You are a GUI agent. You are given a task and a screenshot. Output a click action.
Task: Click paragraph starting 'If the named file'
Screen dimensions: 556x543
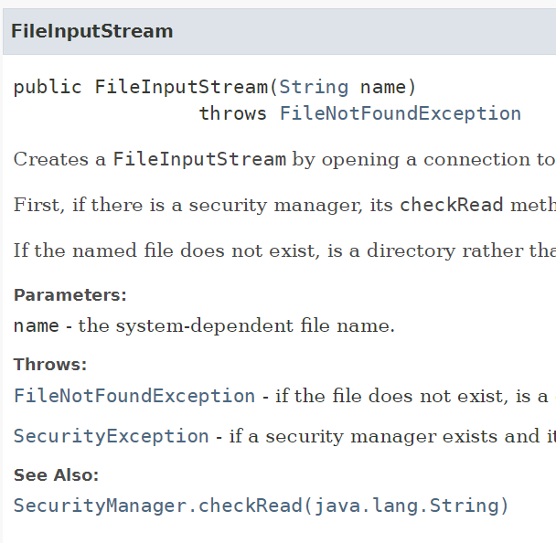tap(283, 250)
